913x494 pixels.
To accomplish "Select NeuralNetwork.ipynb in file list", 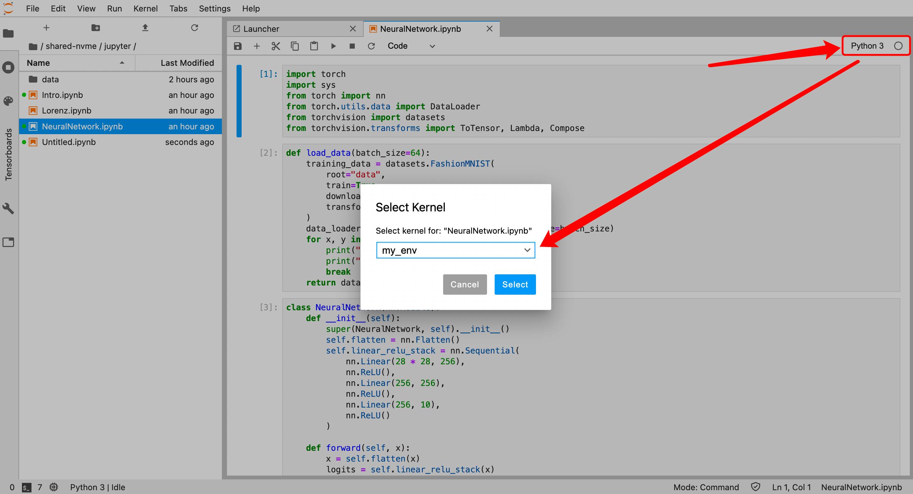I will pos(120,126).
